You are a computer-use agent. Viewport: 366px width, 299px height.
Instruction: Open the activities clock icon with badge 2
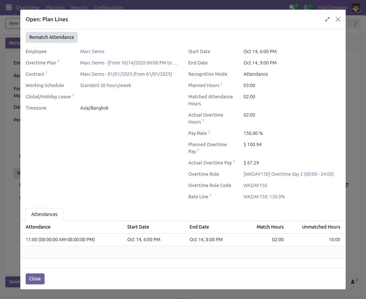pos(306,7)
